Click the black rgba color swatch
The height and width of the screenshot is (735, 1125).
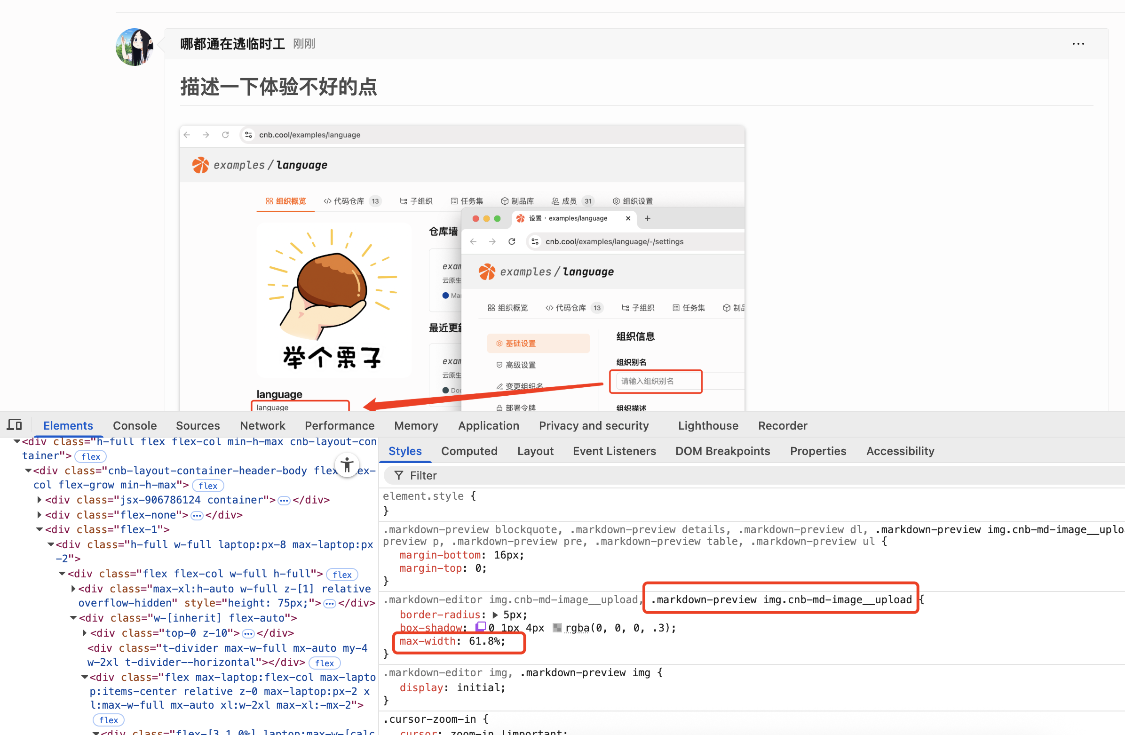558,628
